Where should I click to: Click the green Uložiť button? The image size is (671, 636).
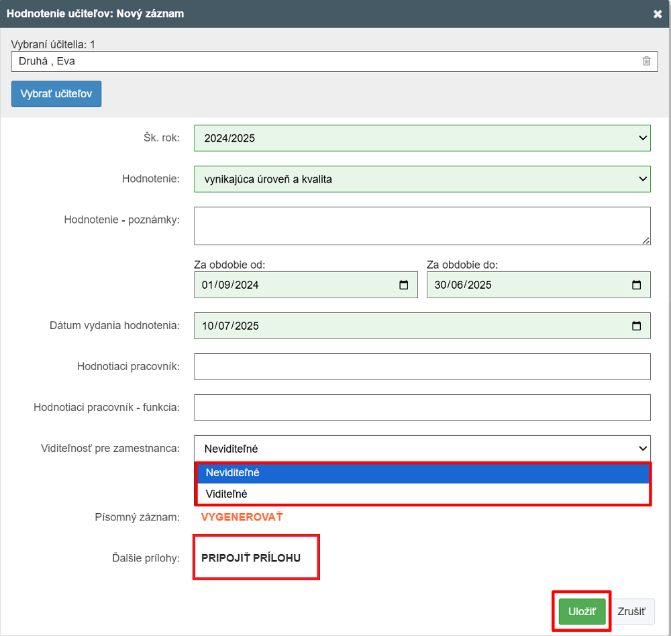coord(582,612)
